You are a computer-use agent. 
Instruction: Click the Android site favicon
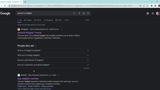click(19, 75)
